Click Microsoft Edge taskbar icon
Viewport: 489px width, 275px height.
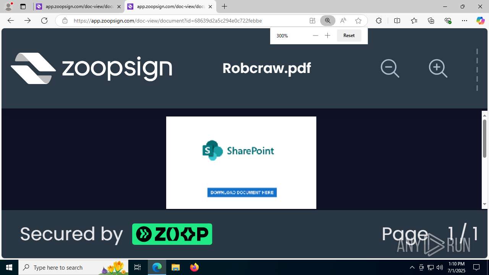pos(157,267)
